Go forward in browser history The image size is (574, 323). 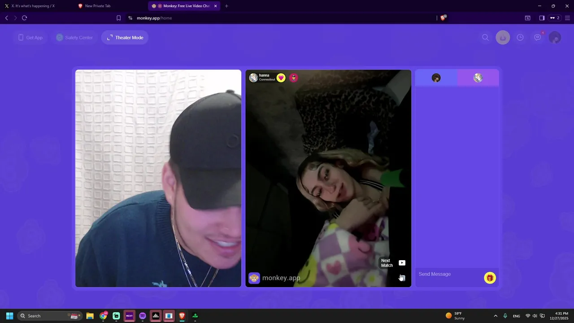pos(15,18)
